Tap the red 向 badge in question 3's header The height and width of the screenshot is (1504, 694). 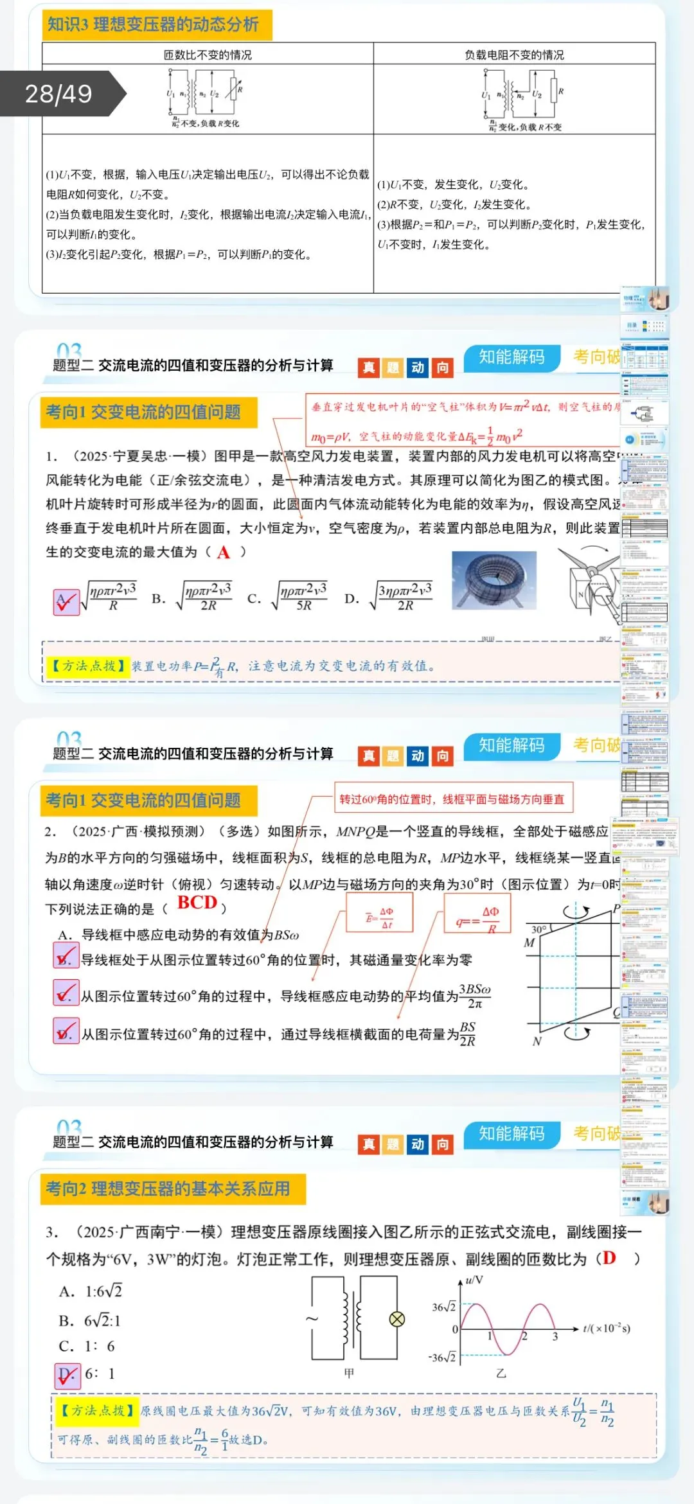click(443, 1144)
